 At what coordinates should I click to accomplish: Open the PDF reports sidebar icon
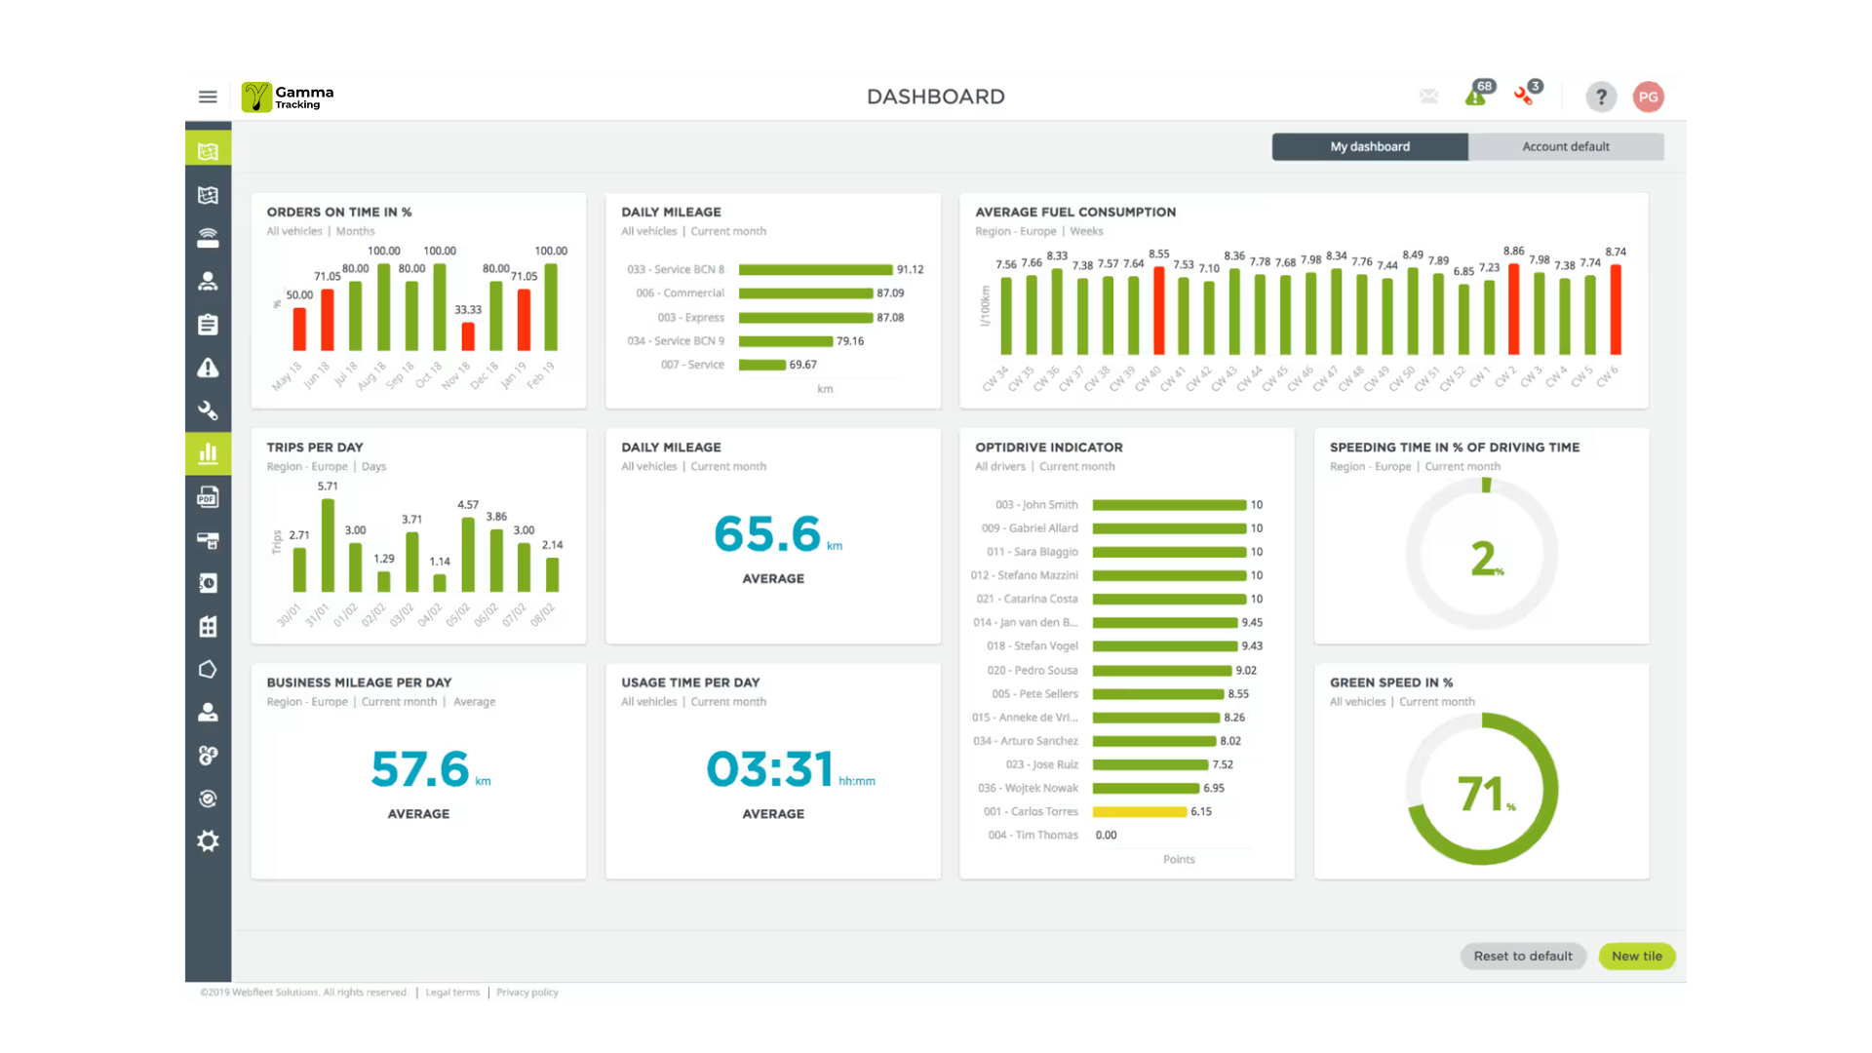pyautogui.click(x=208, y=497)
